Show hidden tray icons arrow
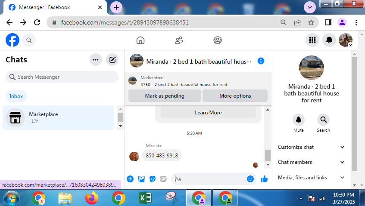The image size is (365, 206). pos(301,198)
